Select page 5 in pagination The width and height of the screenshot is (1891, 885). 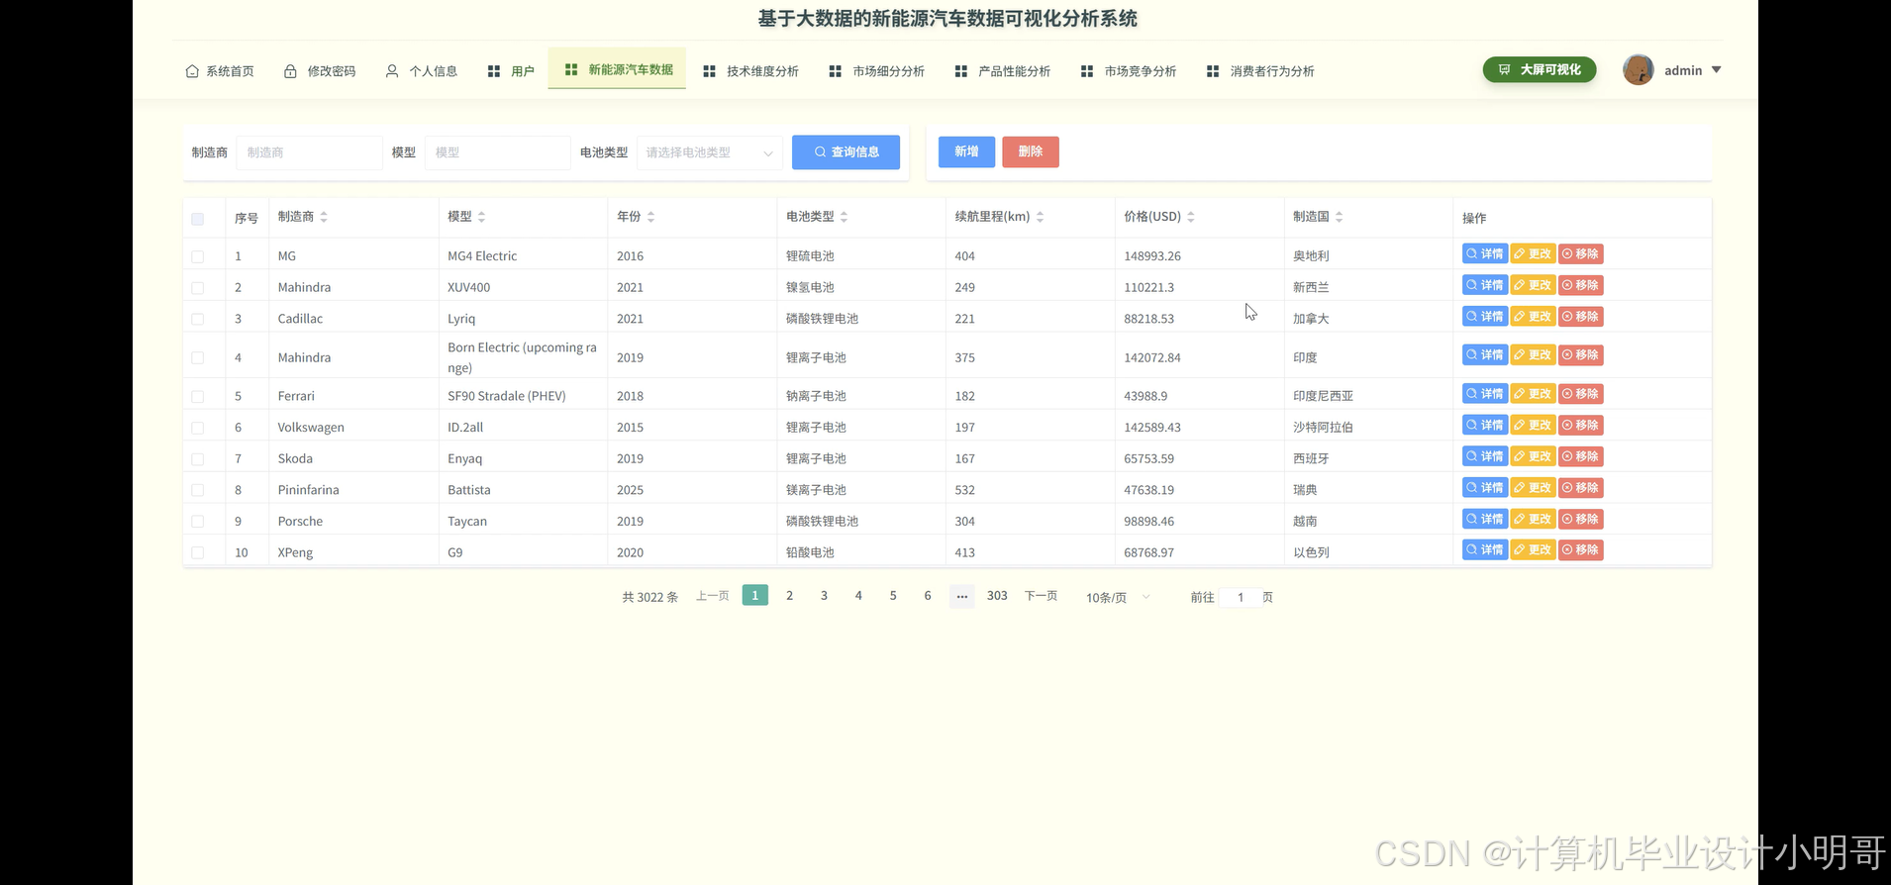(x=893, y=596)
